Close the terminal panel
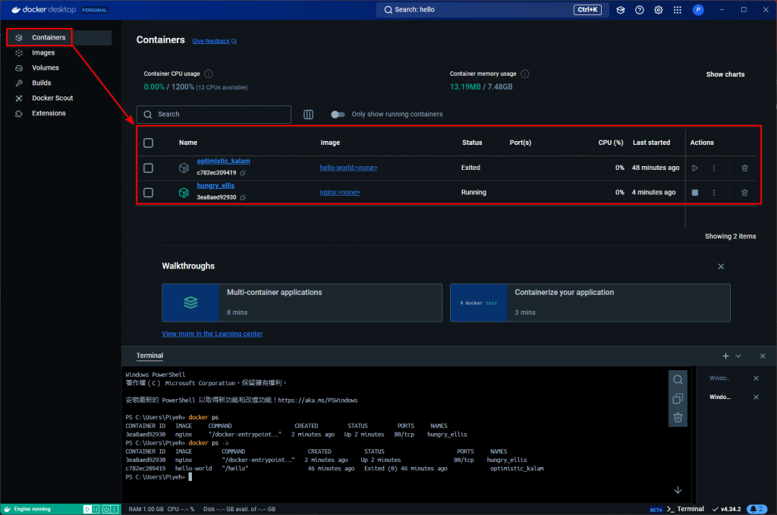This screenshot has height=515, width=777. pyautogui.click(x=763, y=356)
